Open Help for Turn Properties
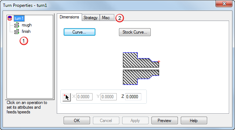This screenshot has height=130, width=235. [194, 121]
